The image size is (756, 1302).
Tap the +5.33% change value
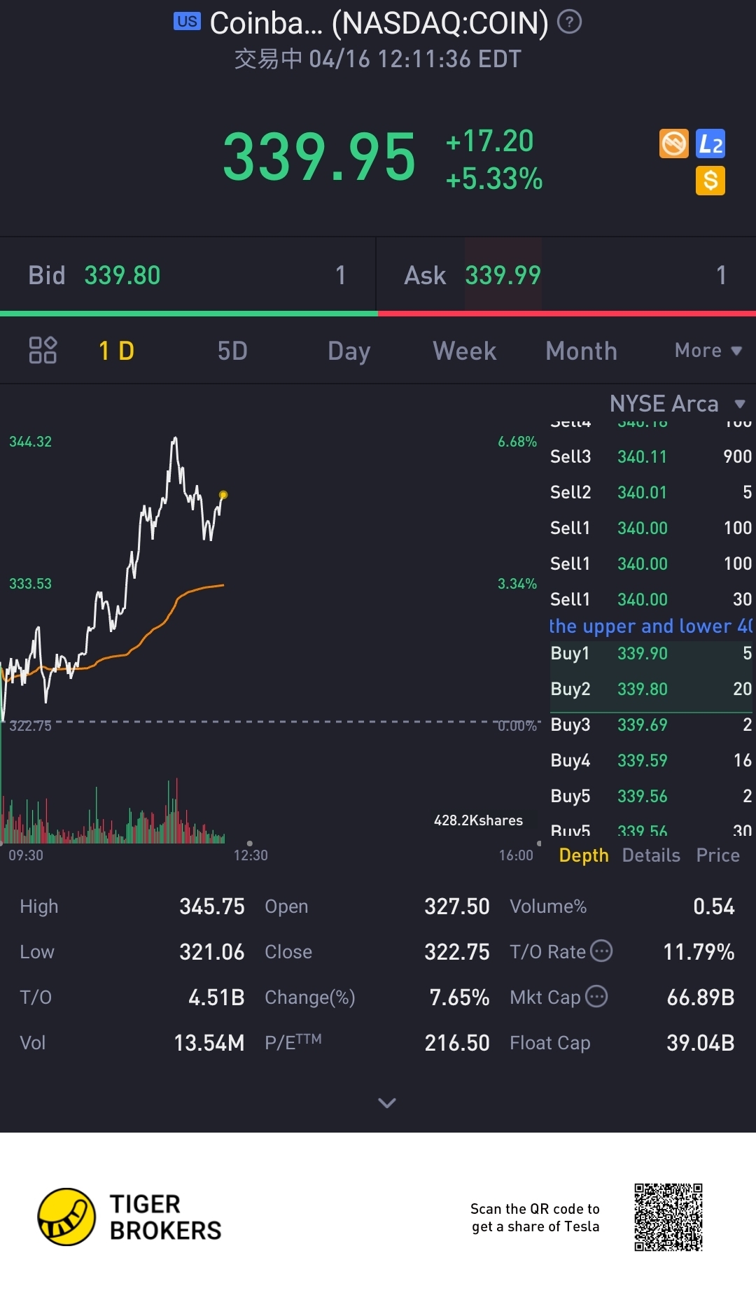coord(494,179)
